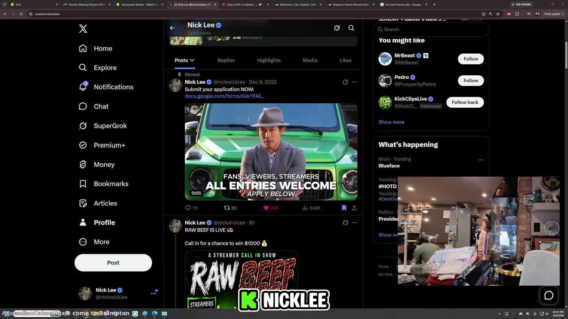Switch to the Kick browser tab

[x=35, y=4]
